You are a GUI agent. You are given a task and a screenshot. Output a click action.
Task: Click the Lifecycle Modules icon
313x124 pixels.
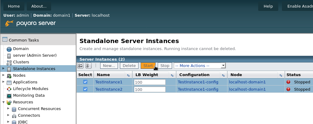pos(9,89)
